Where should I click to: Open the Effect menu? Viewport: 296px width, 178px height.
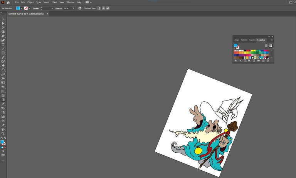pos(54,2)
